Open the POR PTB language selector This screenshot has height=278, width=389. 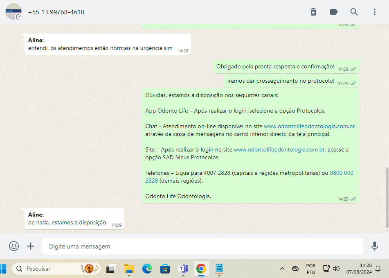(310, 269)
